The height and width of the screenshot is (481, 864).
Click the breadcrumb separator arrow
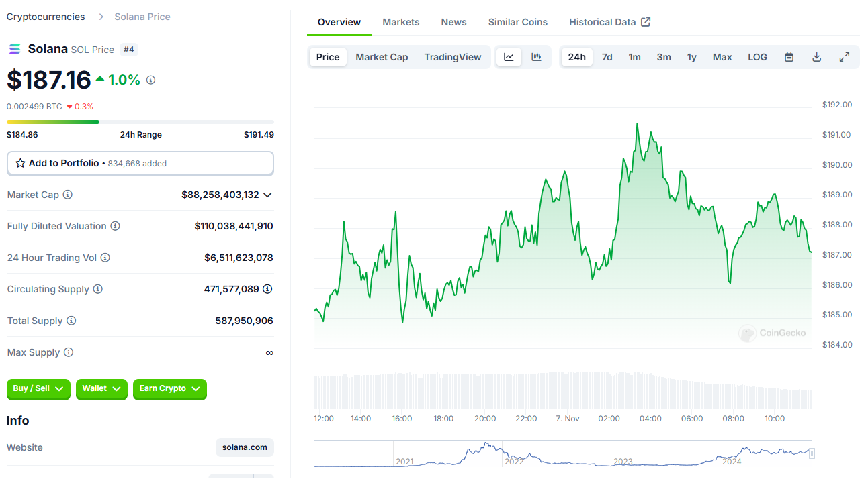[x=101, y=17]
